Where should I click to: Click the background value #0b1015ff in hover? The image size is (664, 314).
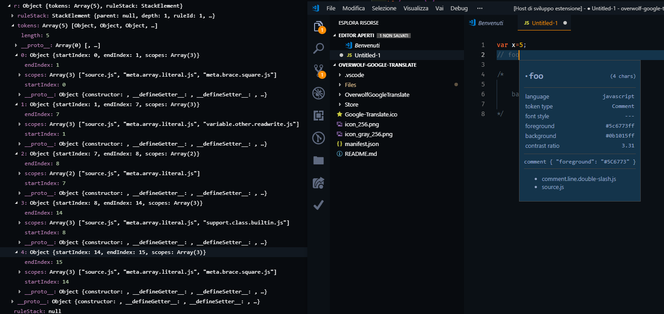[x=620, y=136]
